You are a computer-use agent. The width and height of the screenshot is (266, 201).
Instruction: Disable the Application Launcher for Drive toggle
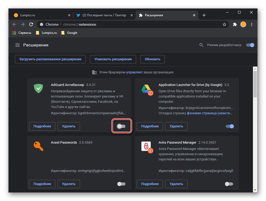pos(230,126)
